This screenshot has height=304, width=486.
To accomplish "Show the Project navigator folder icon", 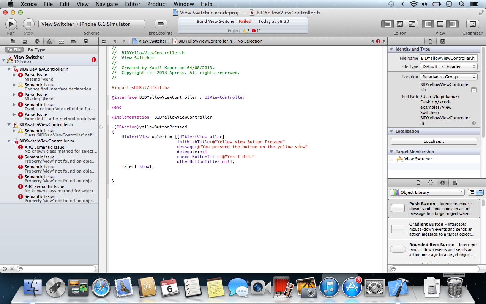I will tap(13, 41).
